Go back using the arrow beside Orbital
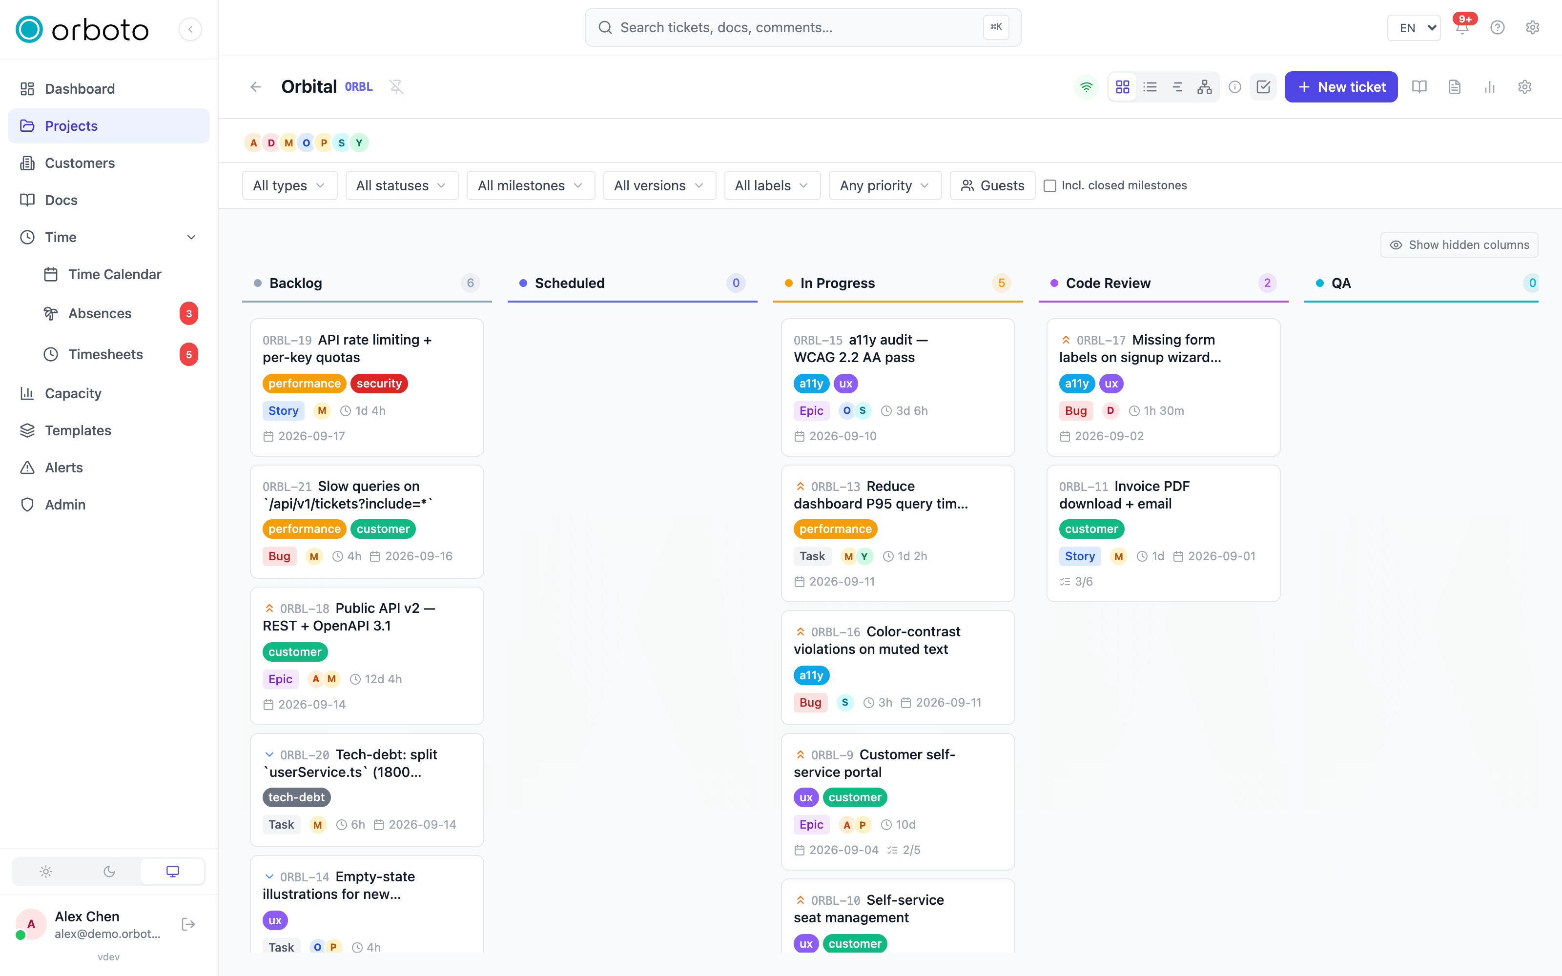 (x=256, y=86)
